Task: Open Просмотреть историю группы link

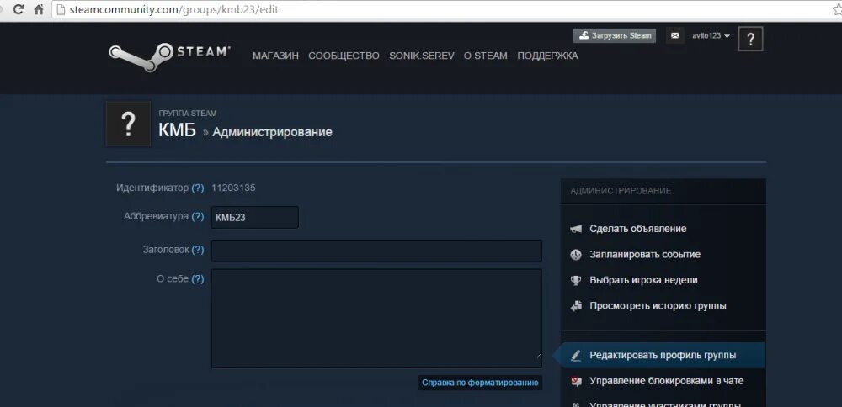Action: [658, 306]
